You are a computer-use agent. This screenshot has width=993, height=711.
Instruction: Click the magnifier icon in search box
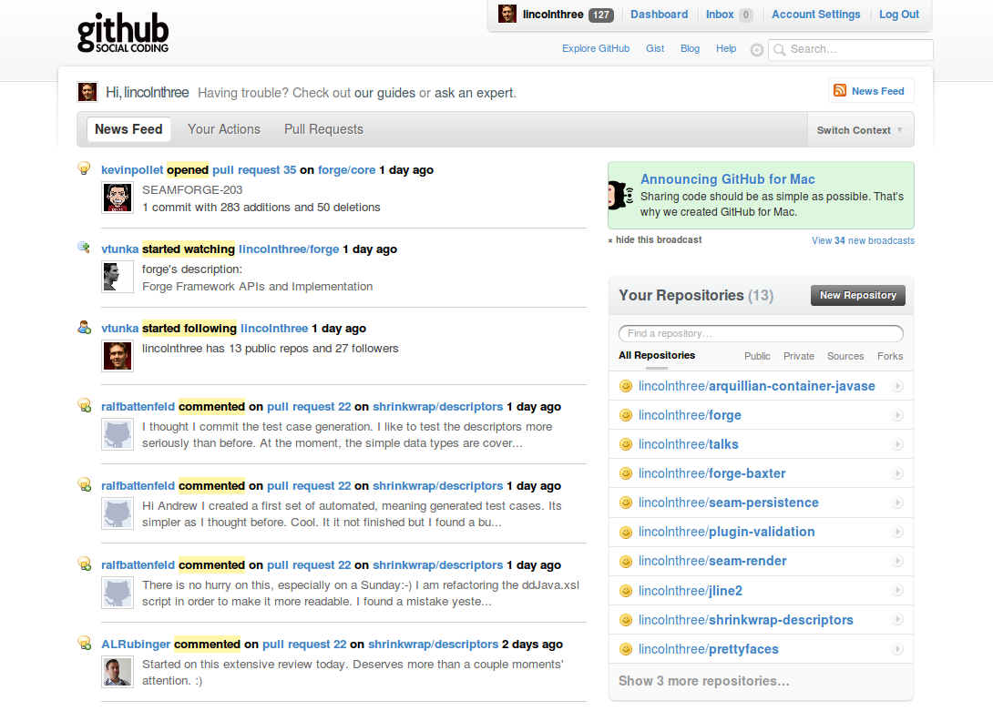(x=780, y=49)
